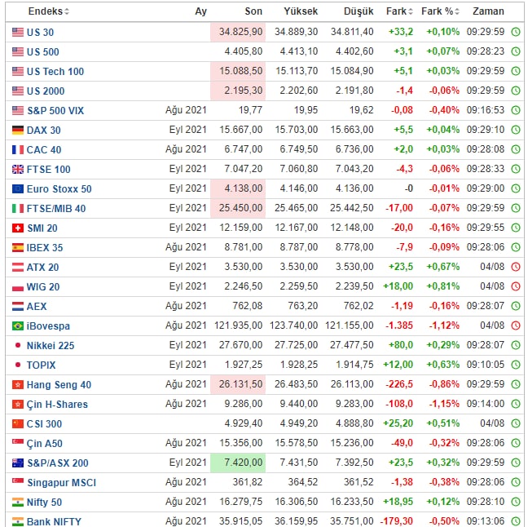This screenshot has height=527, width=528.
Task: Click the red clock icon in ATX 20 row
Action: coord(516,267)
